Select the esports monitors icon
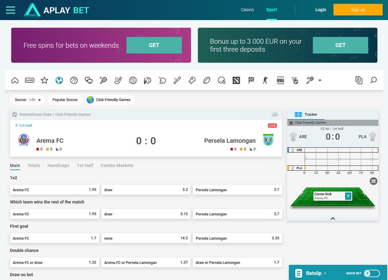The width and height of the screenshot is (388, 280). [89, 81]
